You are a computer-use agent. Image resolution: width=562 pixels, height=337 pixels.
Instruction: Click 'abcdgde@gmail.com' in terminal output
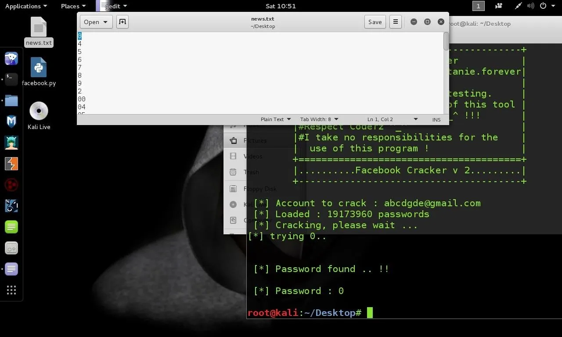432,203
